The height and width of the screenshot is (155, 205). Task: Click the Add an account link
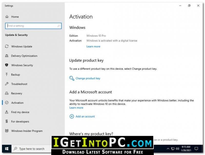(x=85, y=116)
